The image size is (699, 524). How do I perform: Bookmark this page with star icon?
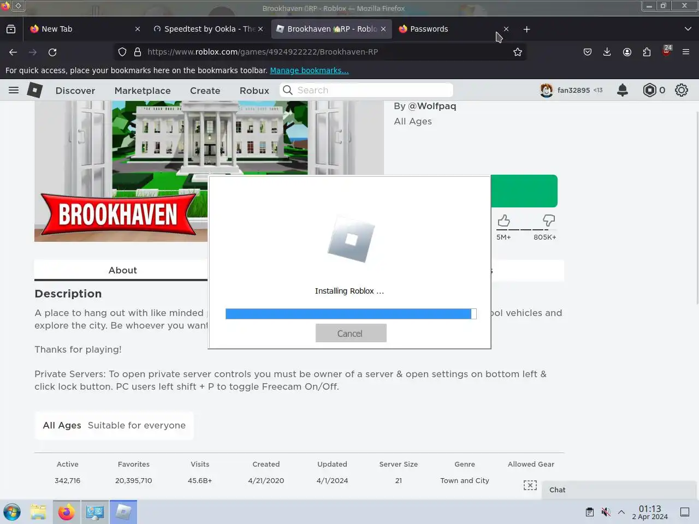coord(518,52)
